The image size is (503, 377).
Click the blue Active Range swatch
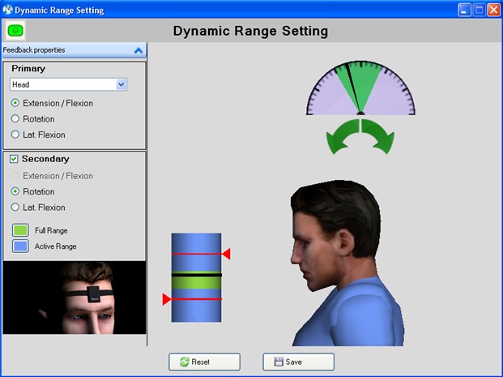tap(20, 246)
